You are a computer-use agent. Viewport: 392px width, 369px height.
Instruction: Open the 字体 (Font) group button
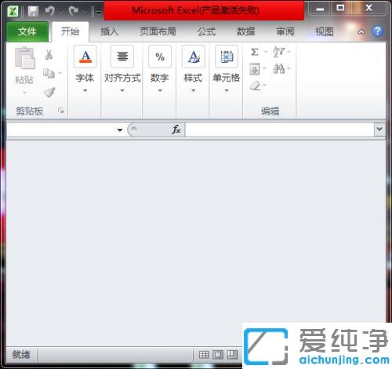(x=85, y=69)
